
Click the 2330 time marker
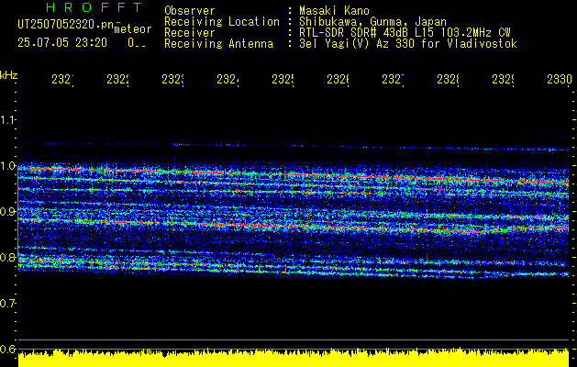tap(560, 80)
